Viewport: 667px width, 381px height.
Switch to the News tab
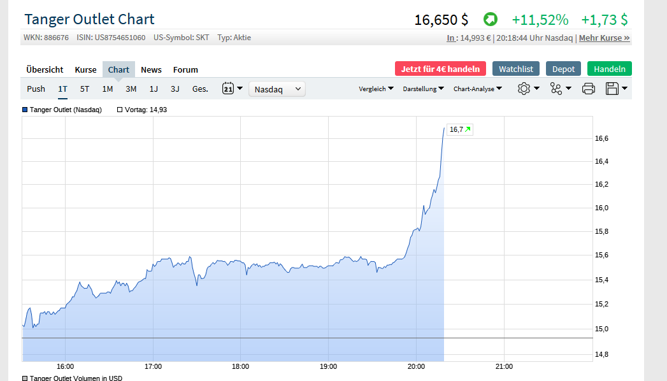coord(151,69)
